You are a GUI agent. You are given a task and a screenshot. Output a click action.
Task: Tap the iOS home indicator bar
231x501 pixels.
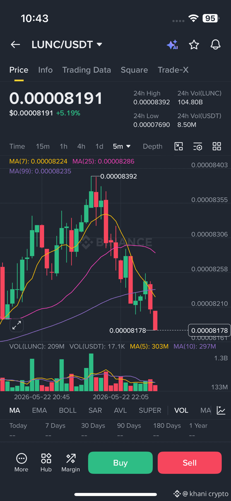pyautogui.click(x=116, y=494)
